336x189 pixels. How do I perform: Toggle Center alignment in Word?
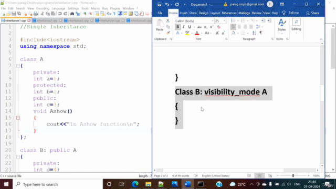pos(239,27)
